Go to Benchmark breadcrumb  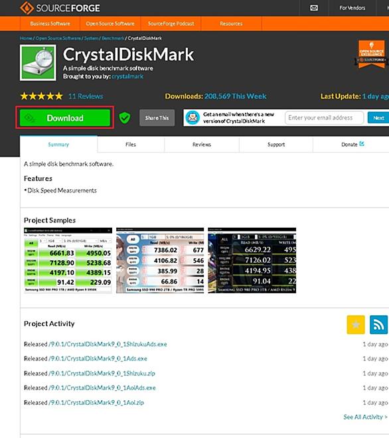(x=113, y=38)
